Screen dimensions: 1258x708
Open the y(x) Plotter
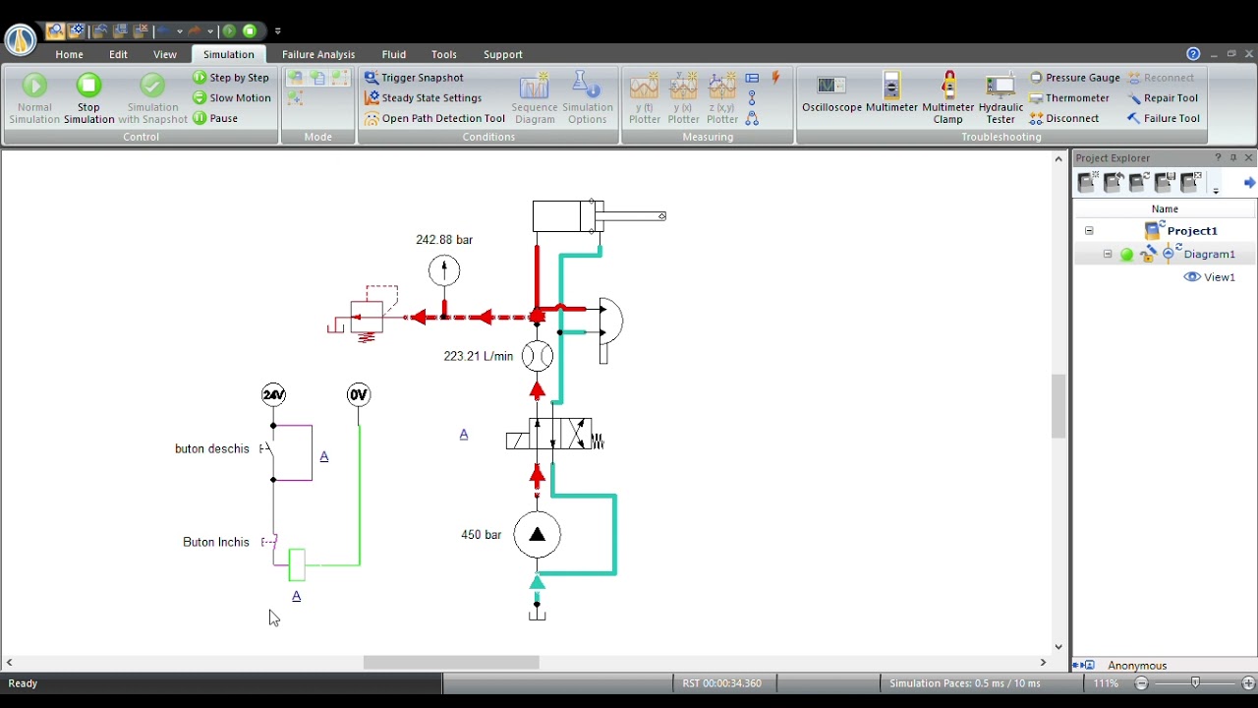(x=683, y=98)
